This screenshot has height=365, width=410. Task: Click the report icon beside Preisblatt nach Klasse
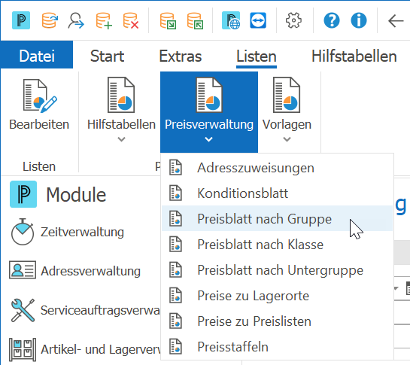(175, 245)
